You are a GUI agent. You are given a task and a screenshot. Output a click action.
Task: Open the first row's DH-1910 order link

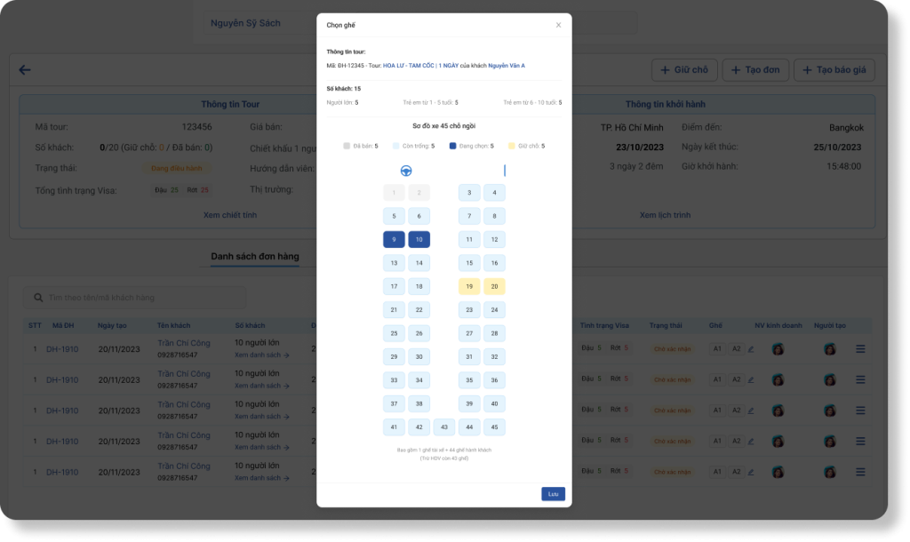[x=62, y=349]
